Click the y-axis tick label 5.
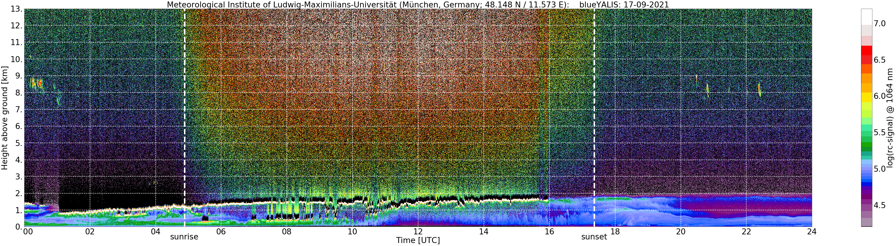Image resolution: width=896 pixels, height=246 pixels. (19, 143)
